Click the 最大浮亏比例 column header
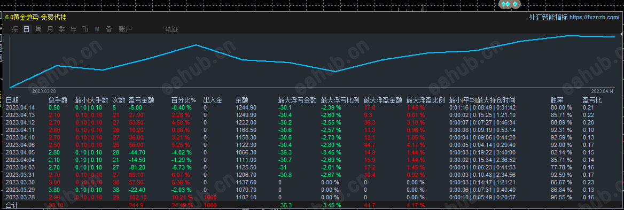 [340, 100]
